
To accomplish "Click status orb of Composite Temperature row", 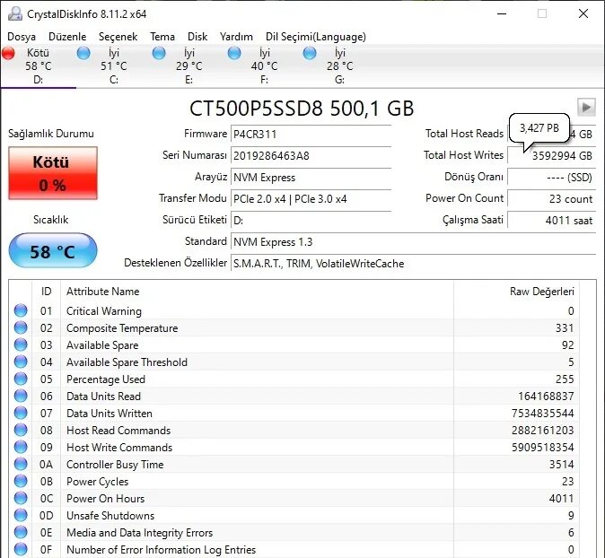I will 21,327.
